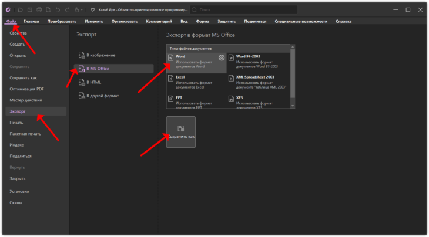429x237 pixels.
Task: Select Экспорт in the file menu
Action: point(36,111)
